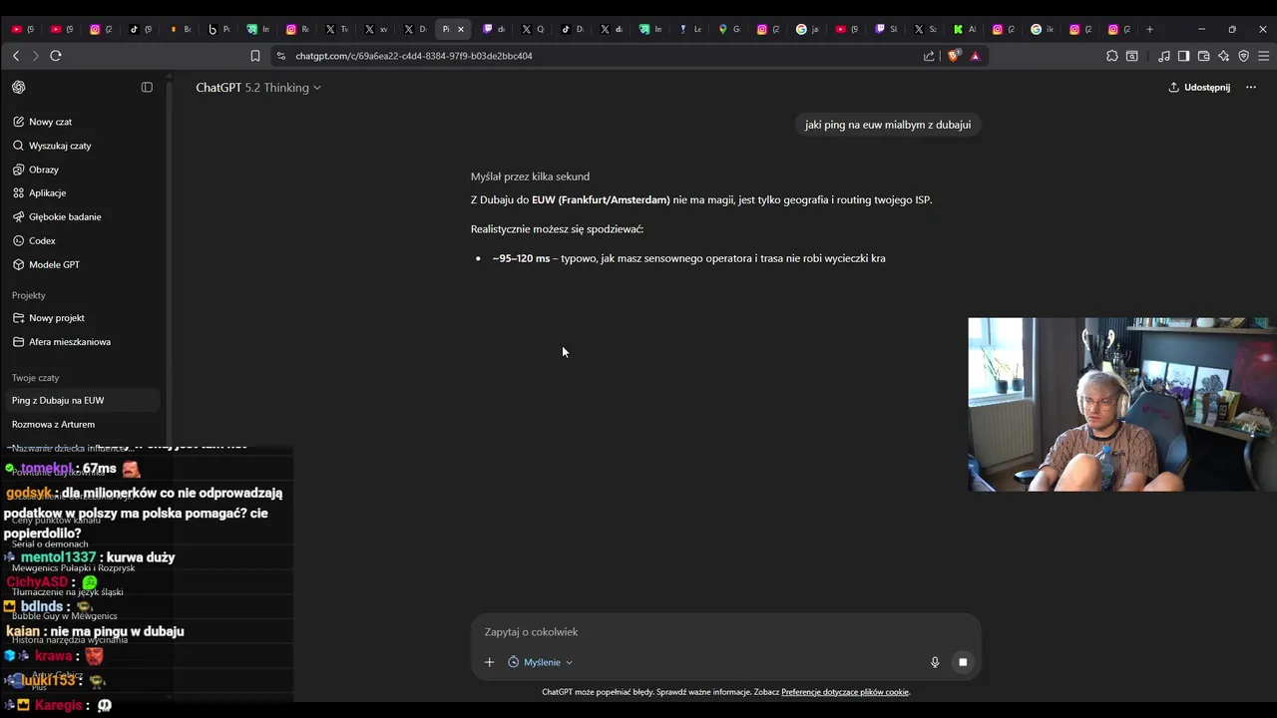Image resolution: width=1277 pixels, height=718 pixels.
Task: Click the bullet text ~95–120 ms
Action: tap(521, 258)
